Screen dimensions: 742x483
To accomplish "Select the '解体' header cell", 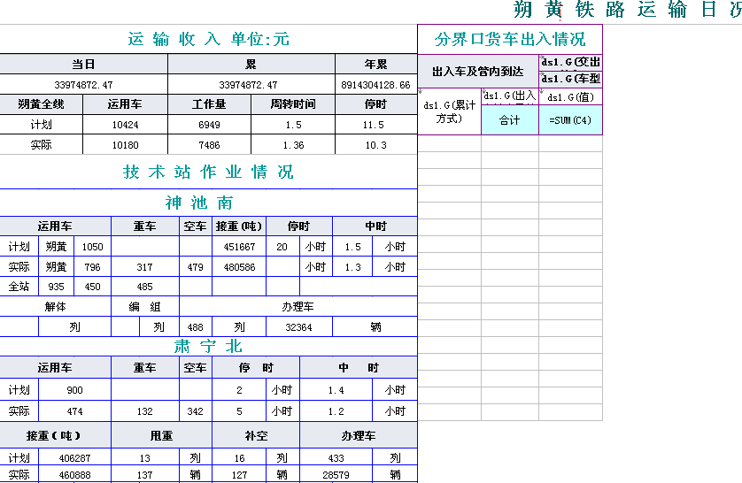I will tap(56, 307).
